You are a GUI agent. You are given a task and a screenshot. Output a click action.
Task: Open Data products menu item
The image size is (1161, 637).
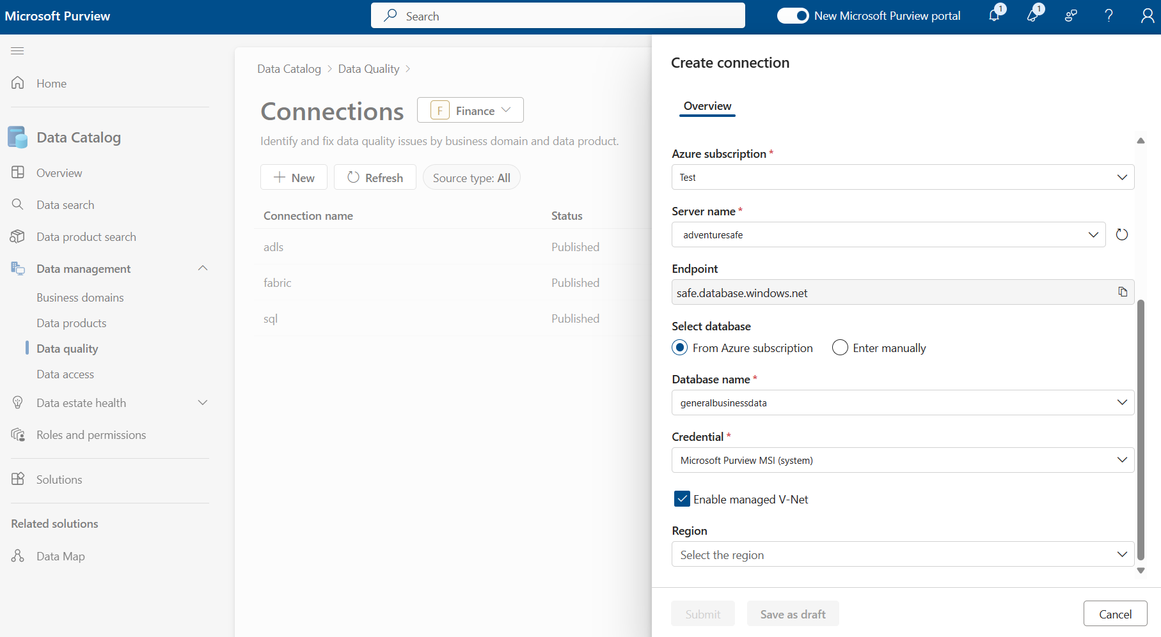coord(72,323)
